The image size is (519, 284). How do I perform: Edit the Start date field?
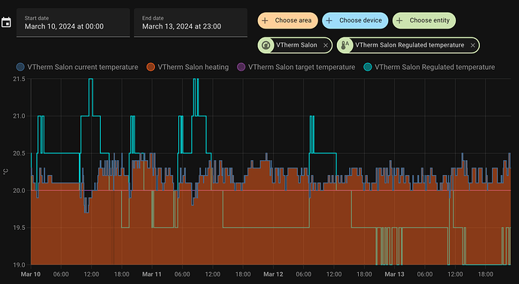(73, 23)
